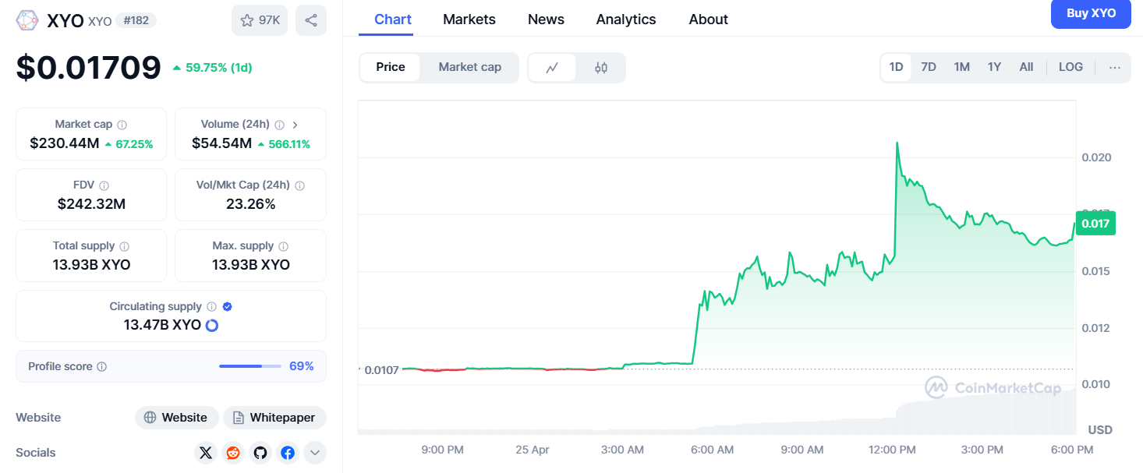Viewport: 1143px width, 473px height.
Task: Click the $230.44M market cap value
Action: (65, 143)
